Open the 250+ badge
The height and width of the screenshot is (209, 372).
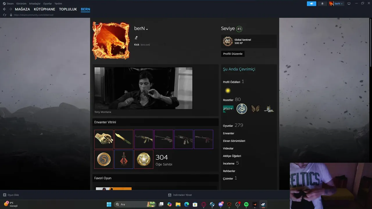(x=228, y=109)
